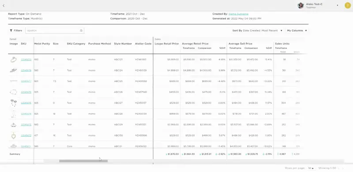
Task: Open SKU link in ABC128 row
Action: [26, 114]
